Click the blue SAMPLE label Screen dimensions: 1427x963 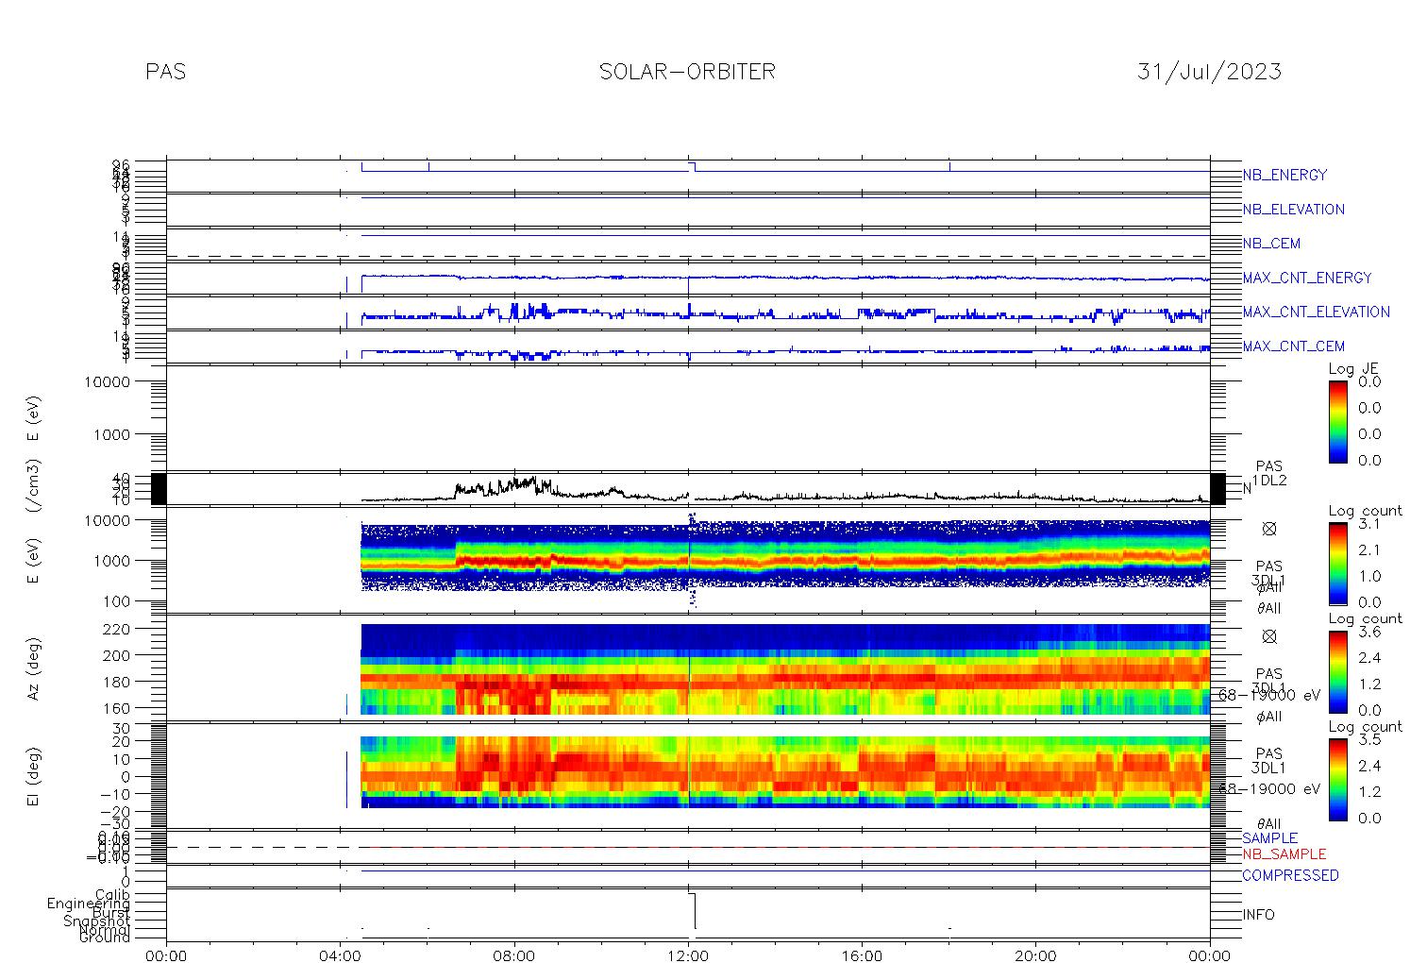coord(1269,838)
